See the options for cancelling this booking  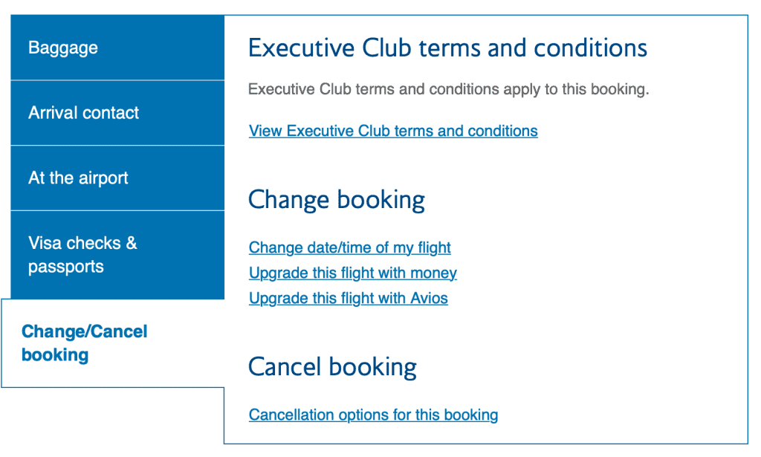click(x=373, y=415)
